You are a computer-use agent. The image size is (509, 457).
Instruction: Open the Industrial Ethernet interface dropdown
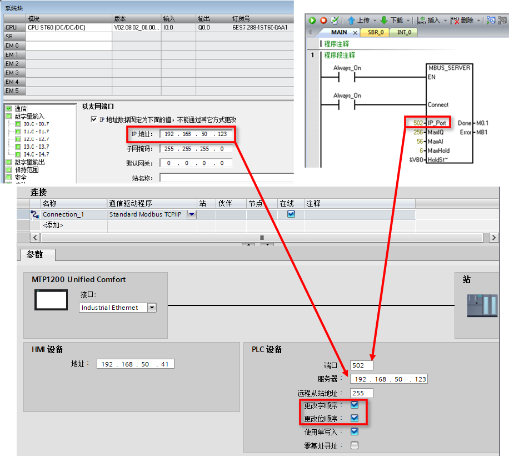[152, 308]
